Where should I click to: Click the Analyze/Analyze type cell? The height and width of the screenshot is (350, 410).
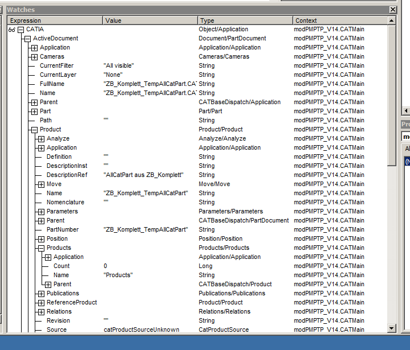222,138
